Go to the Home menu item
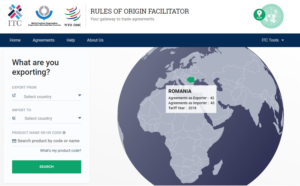The width and height of the screenshot is (300, 186). click(x=15, y=40)
